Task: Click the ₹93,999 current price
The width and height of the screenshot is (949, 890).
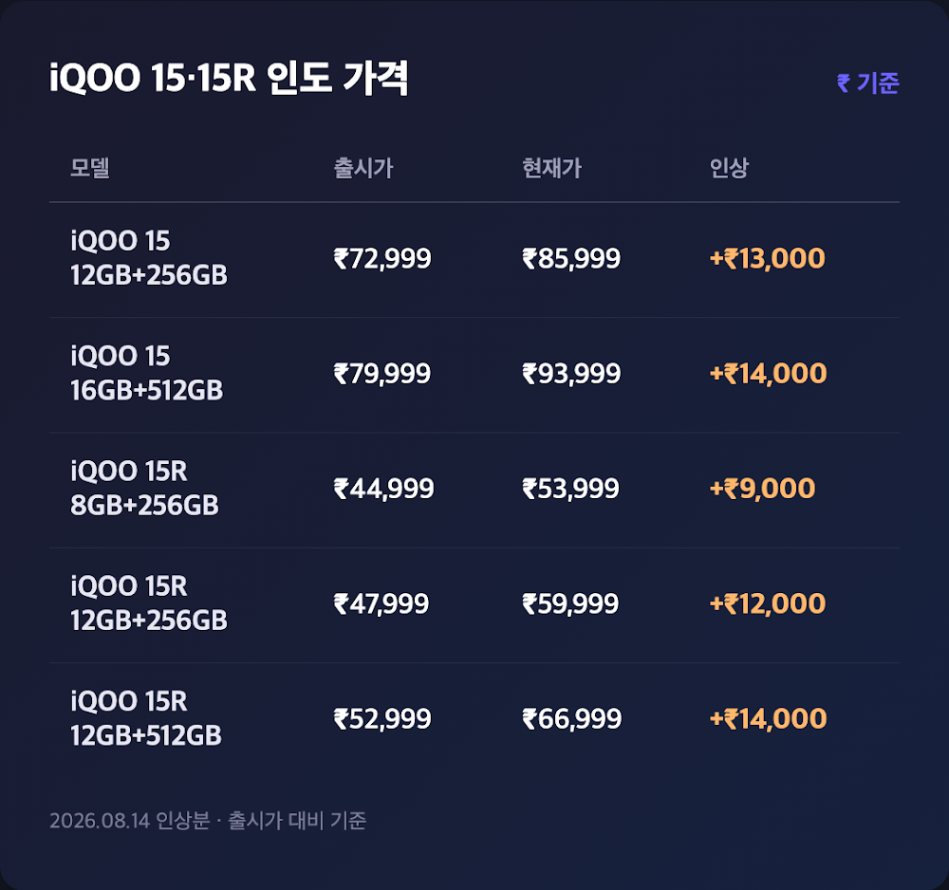Action: coord(571,374)
